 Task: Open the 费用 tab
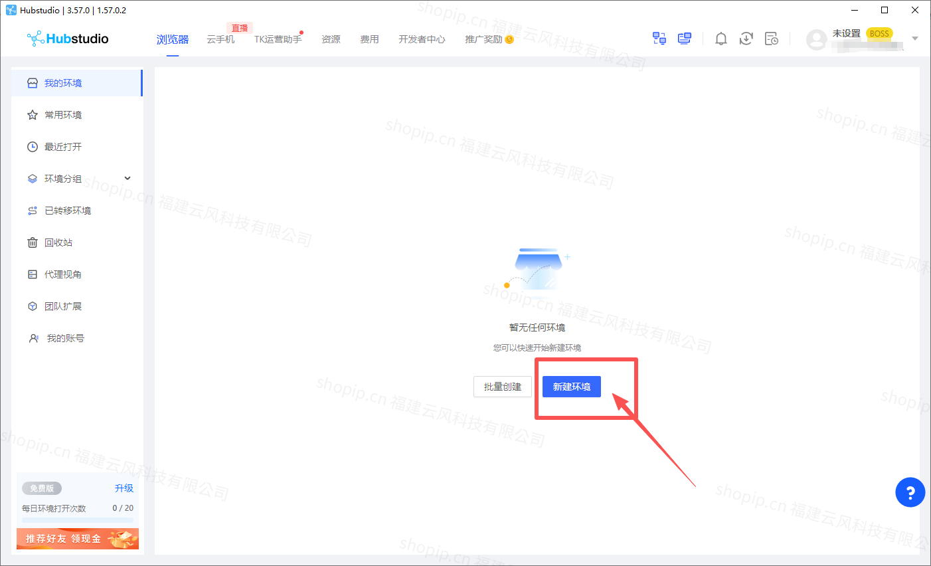pos(370,39)
